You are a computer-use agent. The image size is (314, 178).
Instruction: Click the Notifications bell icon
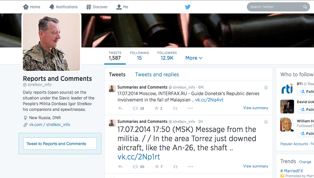(52, 7)
